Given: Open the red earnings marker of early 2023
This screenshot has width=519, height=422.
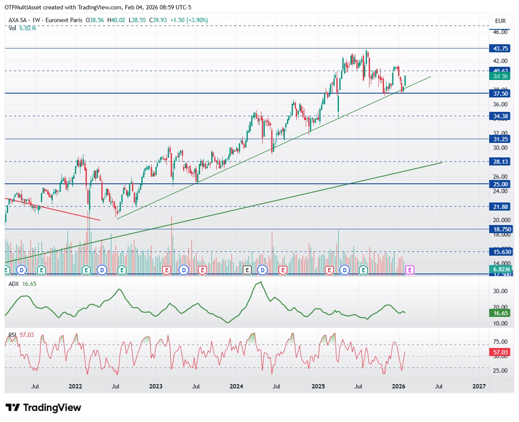Looking at the screenshot, I should click(167, 269).
